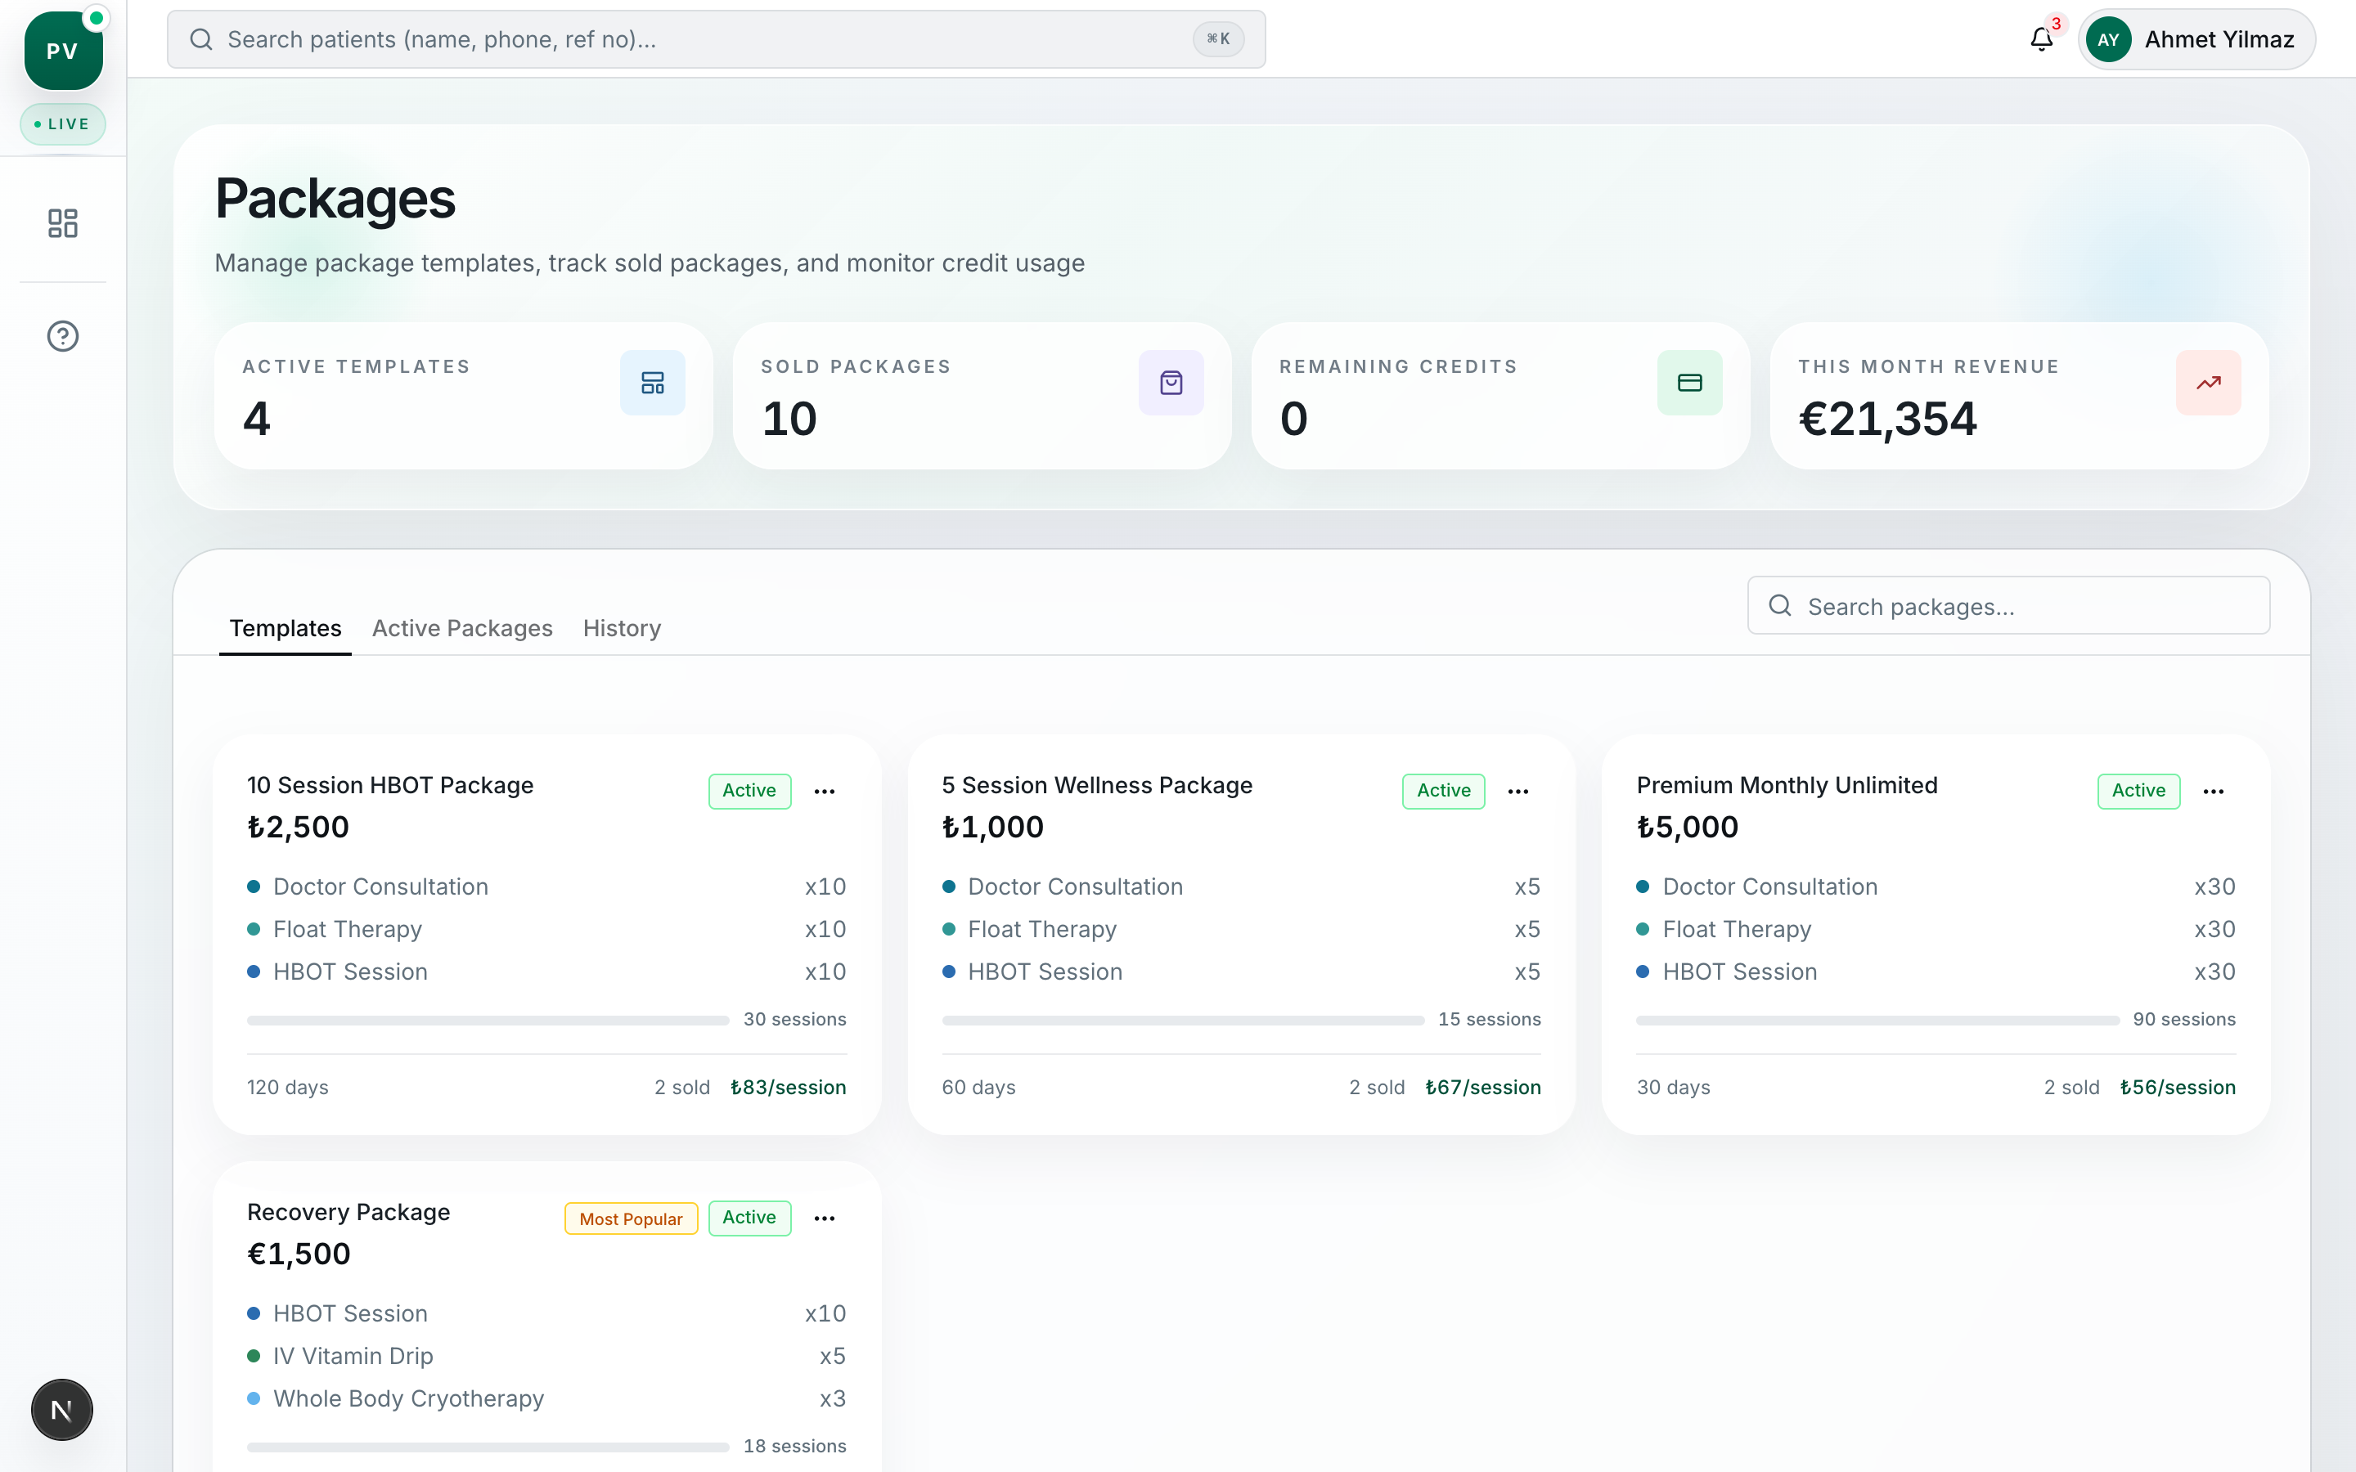Viewport: 2356px width, 1472px height.
Task: Click the AY avatar circle
Action: (2108, 40)
